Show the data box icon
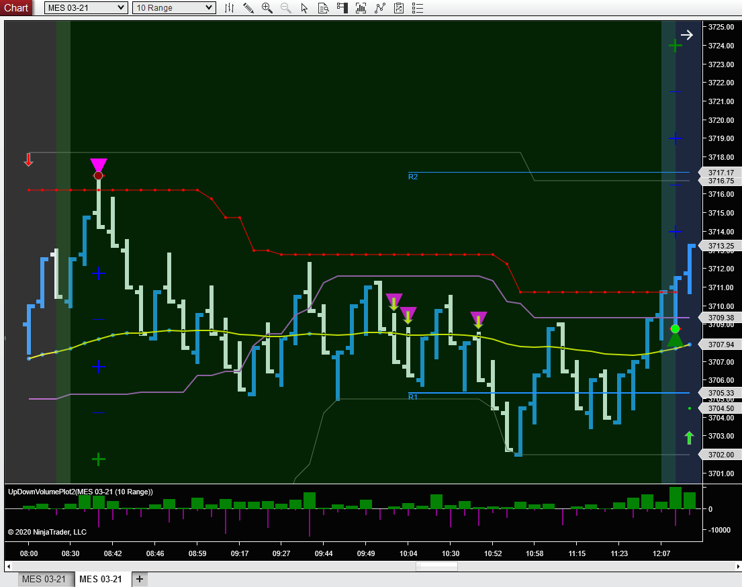 pyautogui.click(x=324, y=8)
